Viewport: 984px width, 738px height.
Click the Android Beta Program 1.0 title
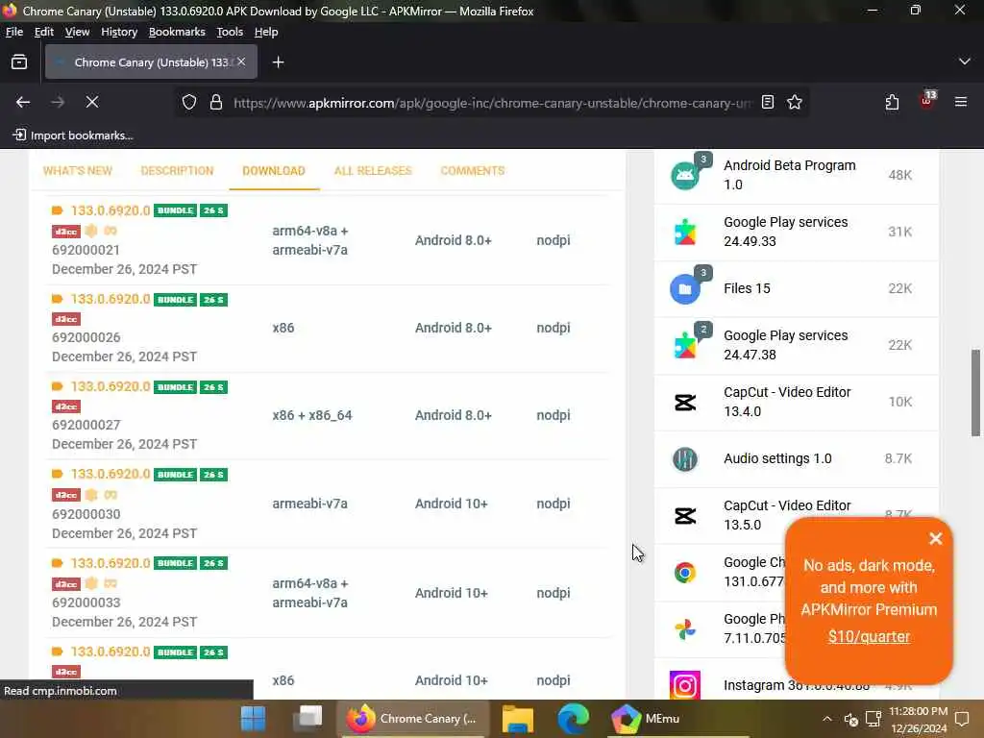click(790, 175)
